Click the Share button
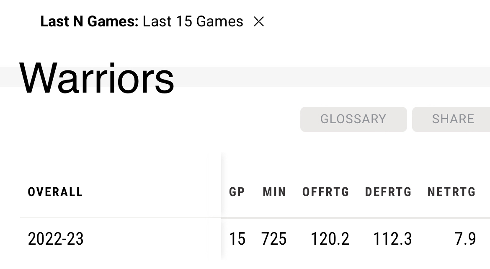490x269 pixels. (x=453, y=119)
